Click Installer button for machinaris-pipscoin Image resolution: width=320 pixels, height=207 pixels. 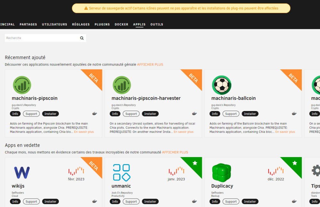click(51, 114)
